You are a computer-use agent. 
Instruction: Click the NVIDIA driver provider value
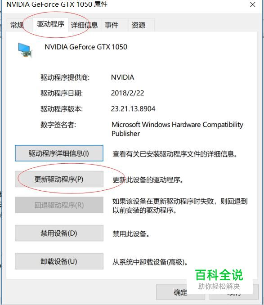122,77
